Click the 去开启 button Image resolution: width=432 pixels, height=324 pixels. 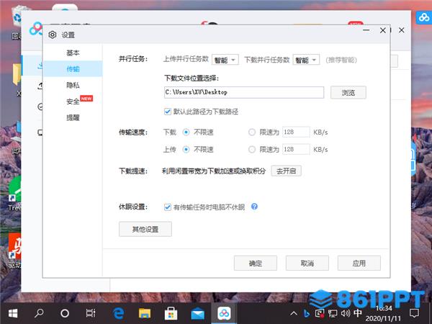tap(286, 171)
